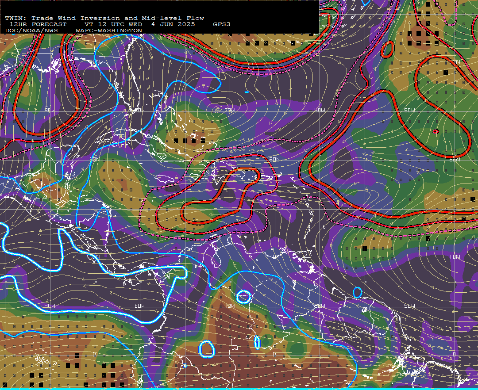Image resolution: width=478 pixels, height=390 pixels.
Task: Click the "10N" label near Venezuela's coast
Action: (x=276, y=256)
